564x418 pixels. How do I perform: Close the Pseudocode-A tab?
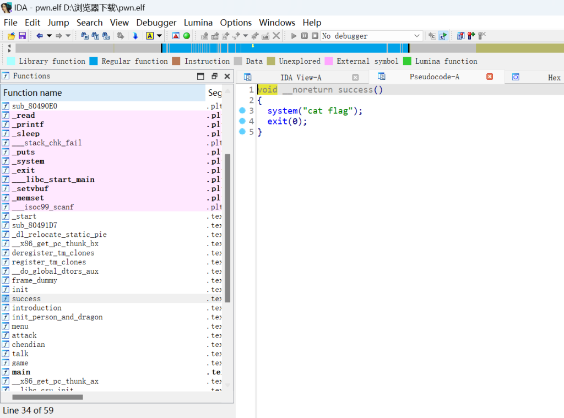[x=490, y=77]
